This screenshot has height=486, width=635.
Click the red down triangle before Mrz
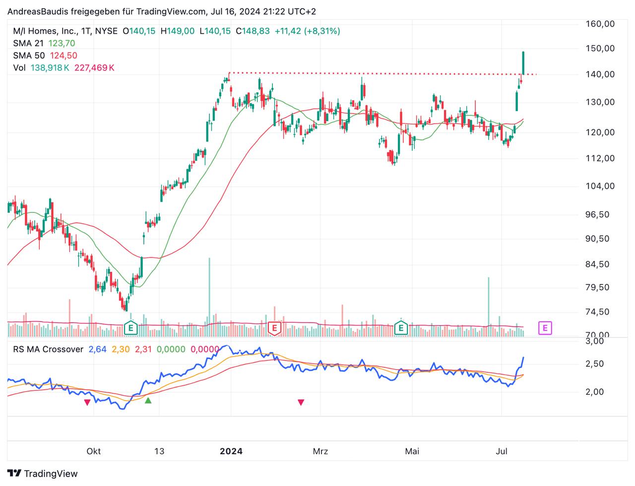pos(301,402)
